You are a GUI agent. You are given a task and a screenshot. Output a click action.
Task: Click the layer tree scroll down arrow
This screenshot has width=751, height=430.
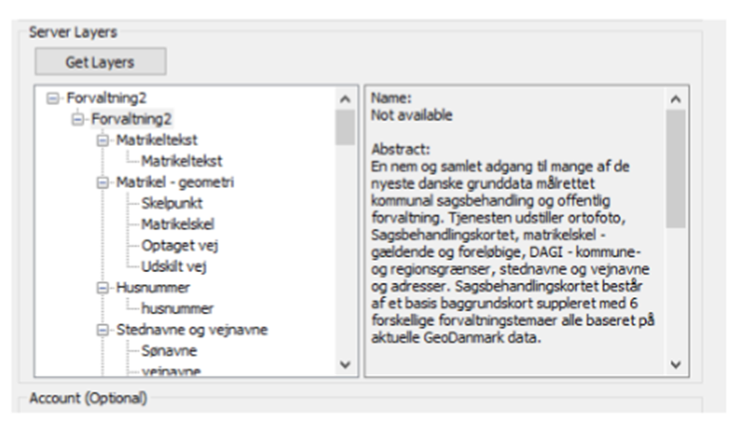345,364
